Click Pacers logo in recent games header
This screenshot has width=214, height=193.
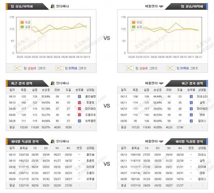[x=53, y=83]
